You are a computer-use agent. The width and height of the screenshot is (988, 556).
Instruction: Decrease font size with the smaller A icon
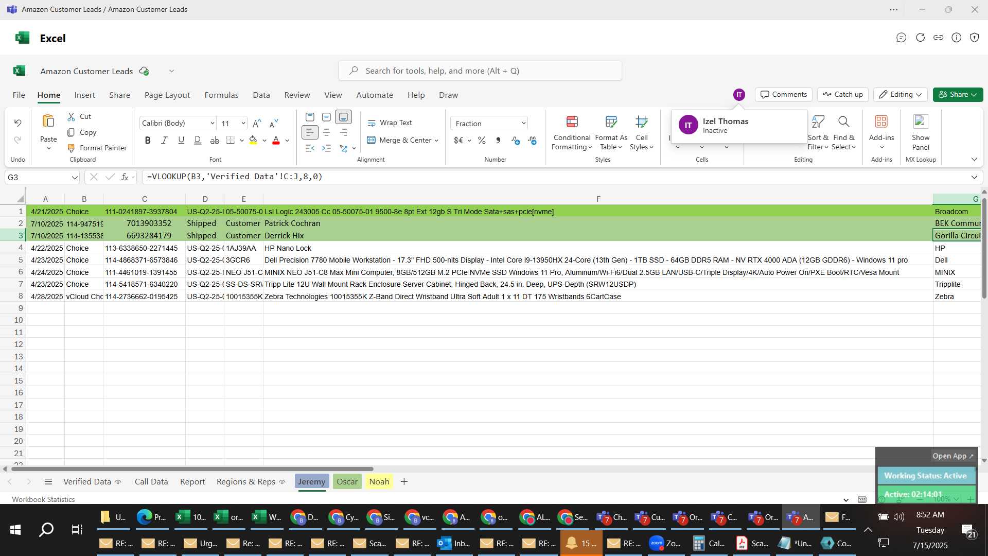[x=274, y=123]
